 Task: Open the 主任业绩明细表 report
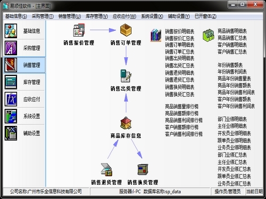tap(232, 126)
